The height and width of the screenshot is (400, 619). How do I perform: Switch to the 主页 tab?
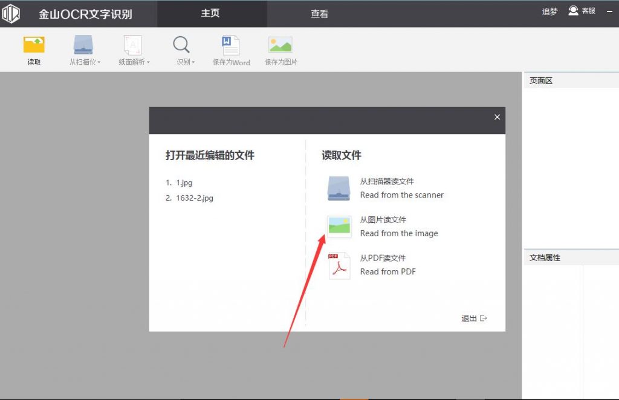[x=212, y=14]
